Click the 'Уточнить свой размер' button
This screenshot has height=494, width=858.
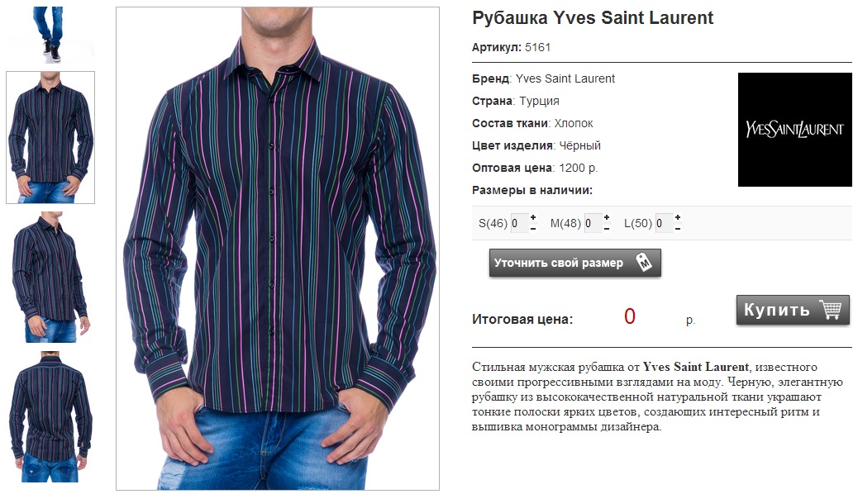tap(575, 264)
